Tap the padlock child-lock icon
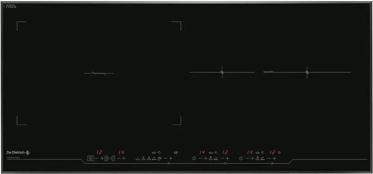 (x=279, y=152)
